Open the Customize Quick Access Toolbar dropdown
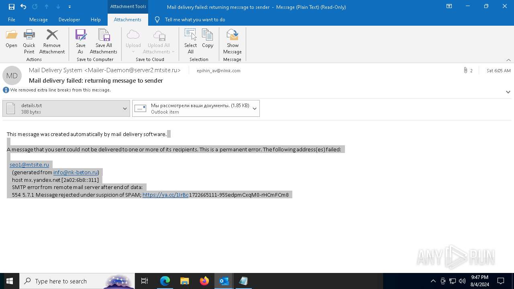514x289 pixels. [x=69, y=7]
